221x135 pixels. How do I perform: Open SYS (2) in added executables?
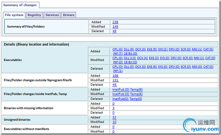tap(163, 49)
